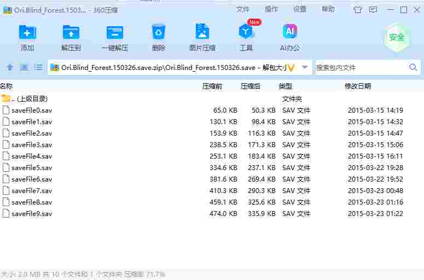The width and height of the screenshot is (424, 280).
Task: Sort by 修改日期 column header
Action: 358,86
